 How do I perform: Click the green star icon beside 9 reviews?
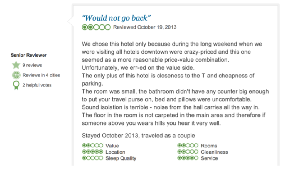16,65
